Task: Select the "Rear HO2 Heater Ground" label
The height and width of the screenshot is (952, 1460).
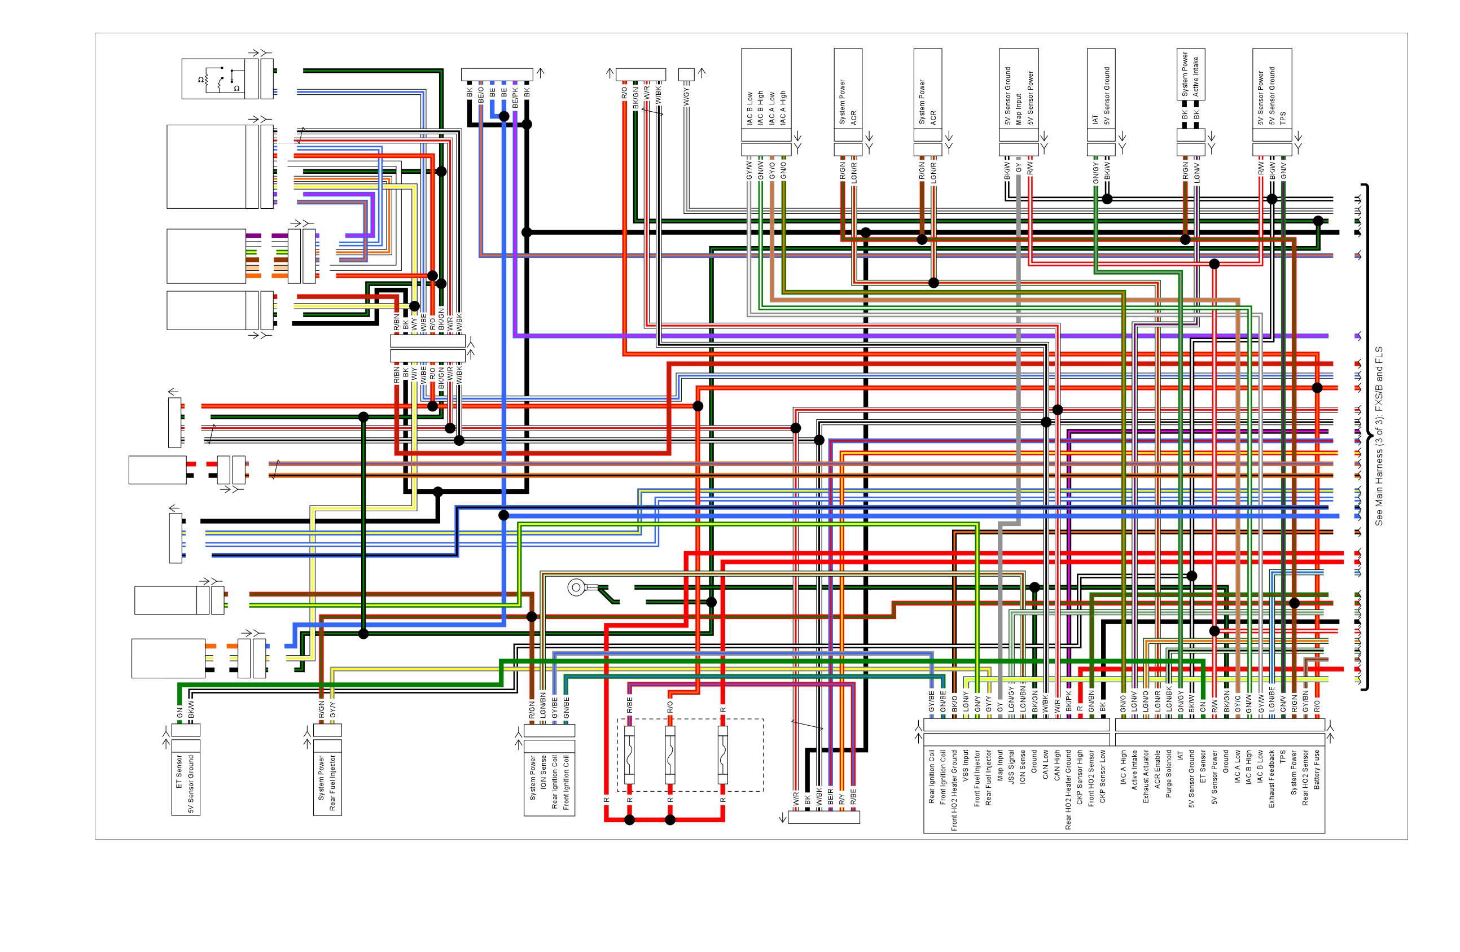Action: pos(1069,790)
